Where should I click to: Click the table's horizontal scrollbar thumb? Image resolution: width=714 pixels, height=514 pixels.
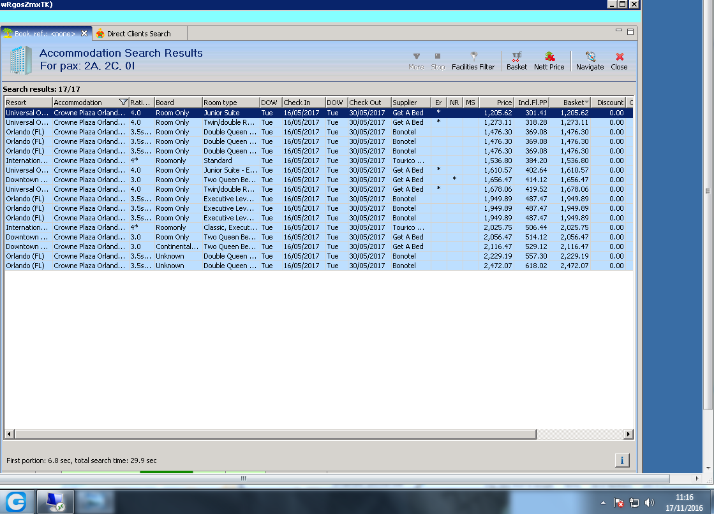point(276,434)
